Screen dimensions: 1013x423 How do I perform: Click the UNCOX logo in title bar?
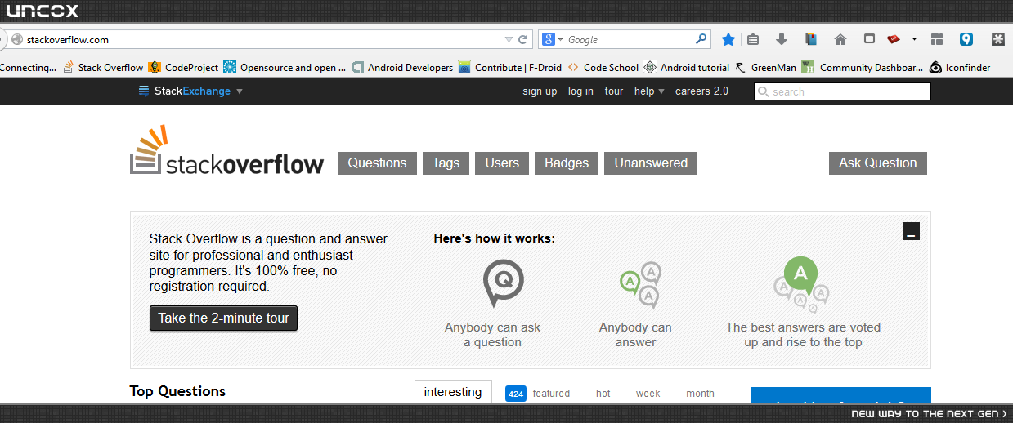[x=43, y=11]
